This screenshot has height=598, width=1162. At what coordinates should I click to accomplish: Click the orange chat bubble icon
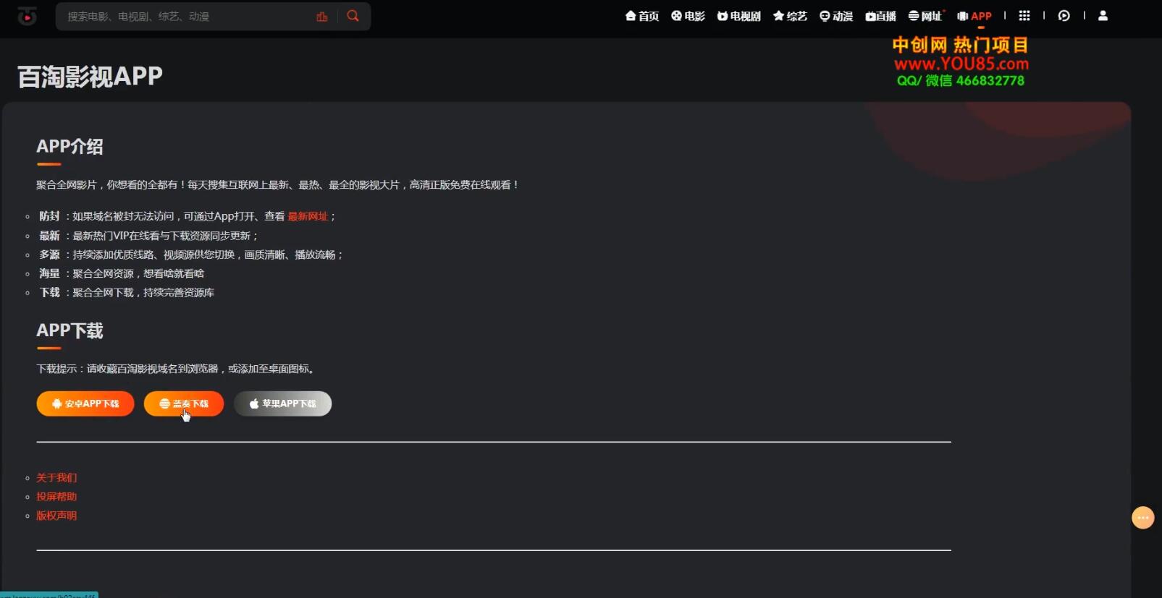[1142, 518]
